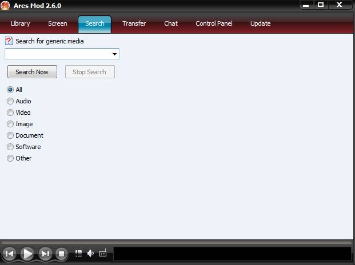Switch to the Update tab

260,23
